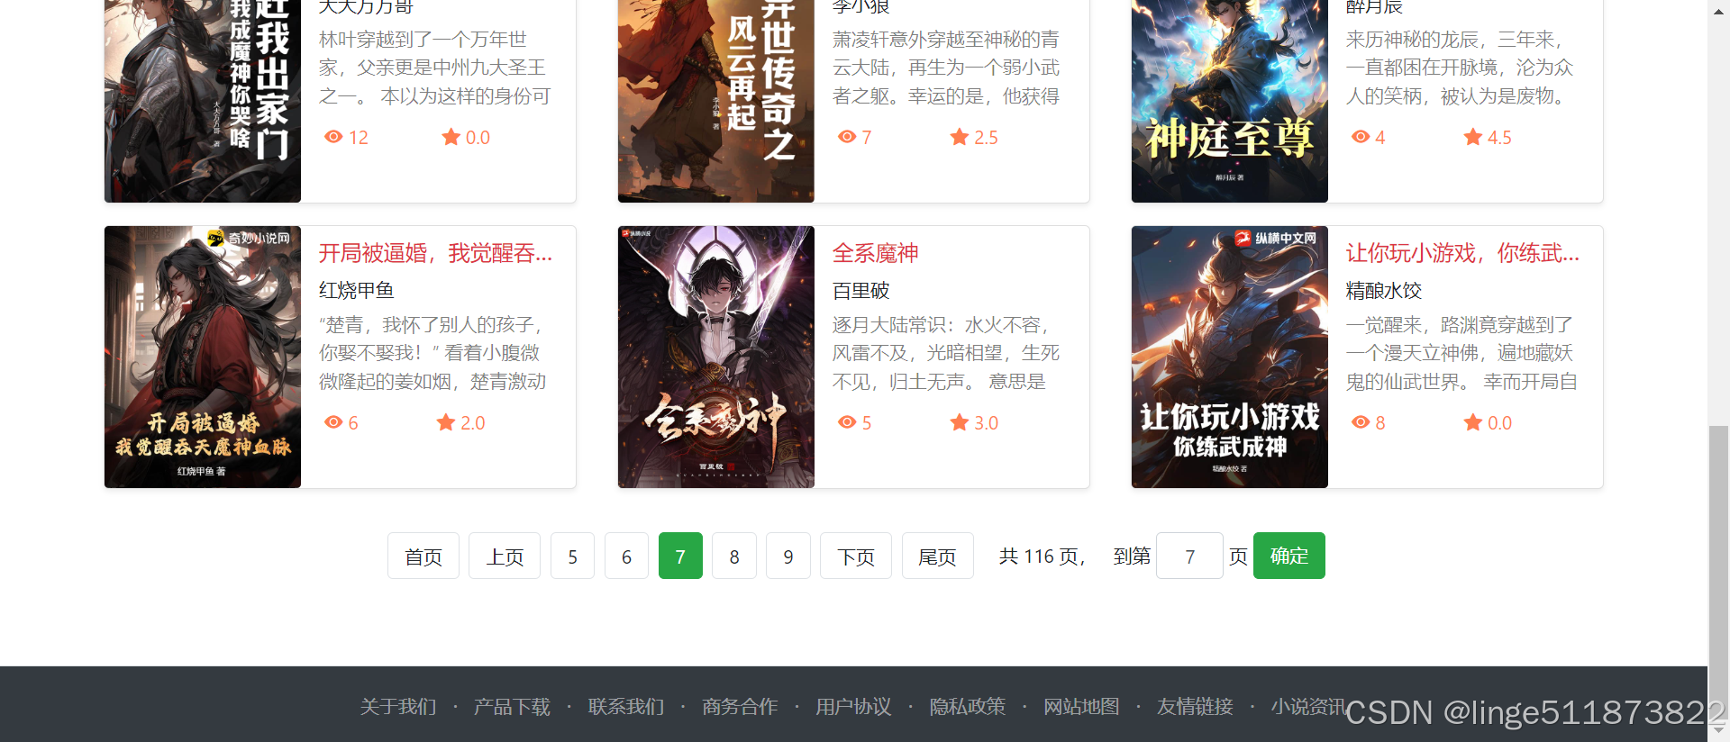Image resolution: width=1730 pixels, height=742 pixels.
Task: Click the view count 12
Action: point(359,138)
